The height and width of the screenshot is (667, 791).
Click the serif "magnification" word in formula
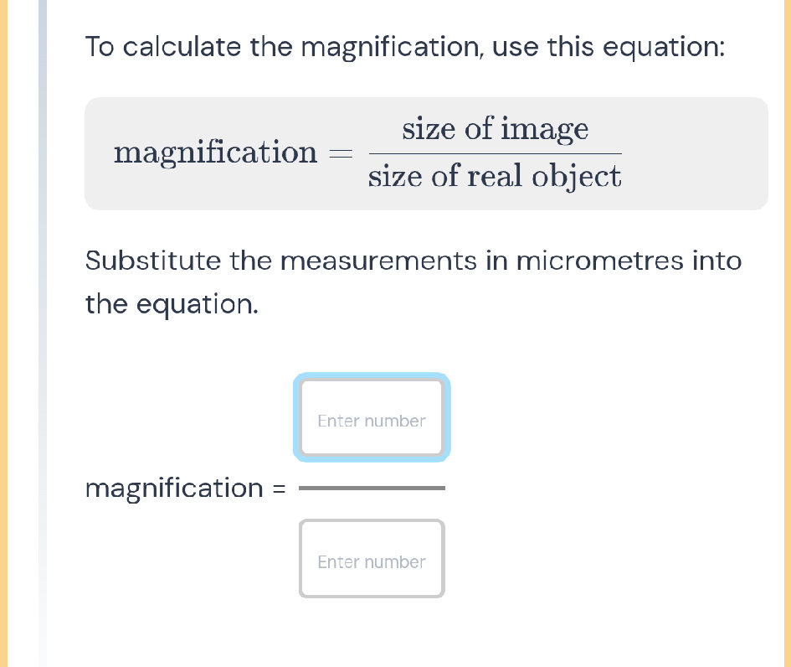click(x=216, y=153)
